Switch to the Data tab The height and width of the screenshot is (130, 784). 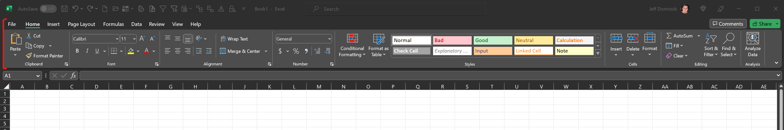click(136, 24)
